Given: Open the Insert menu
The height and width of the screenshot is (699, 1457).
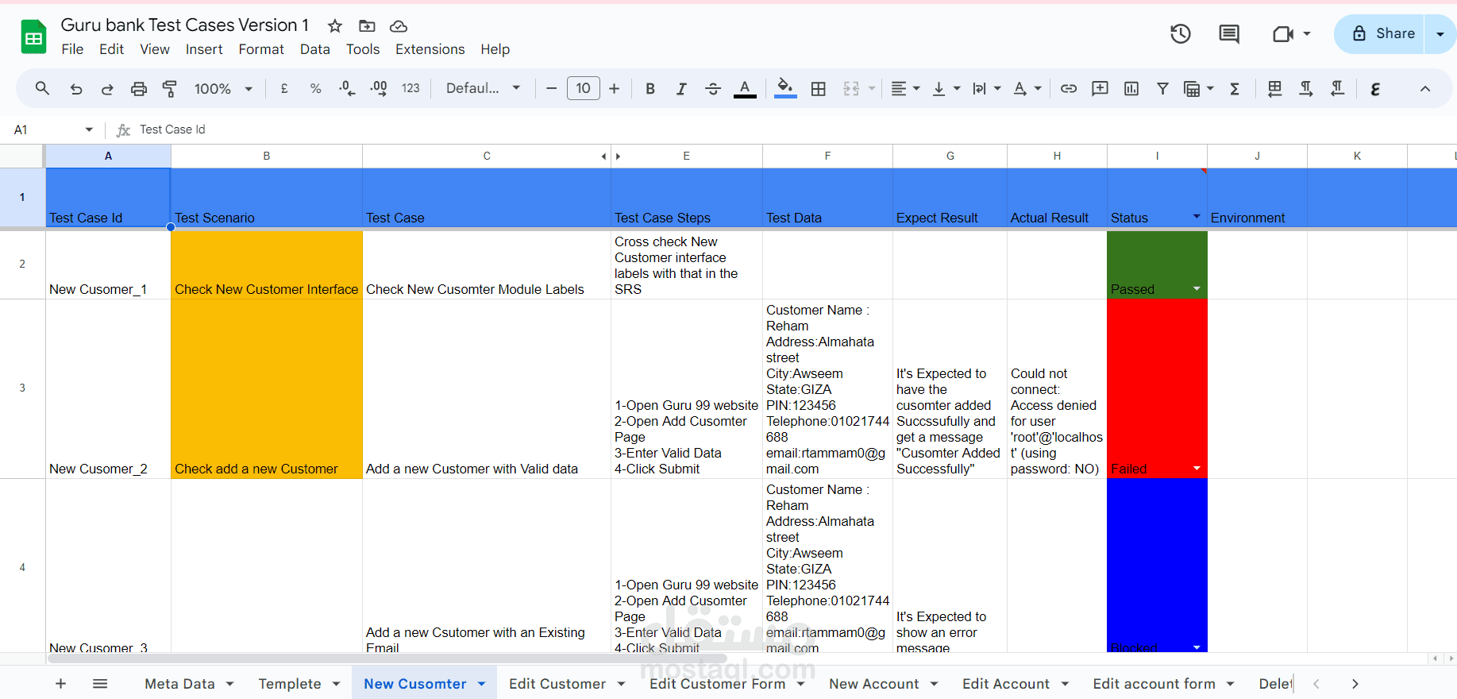Looking at the screenshot, I should click(204, 49).
